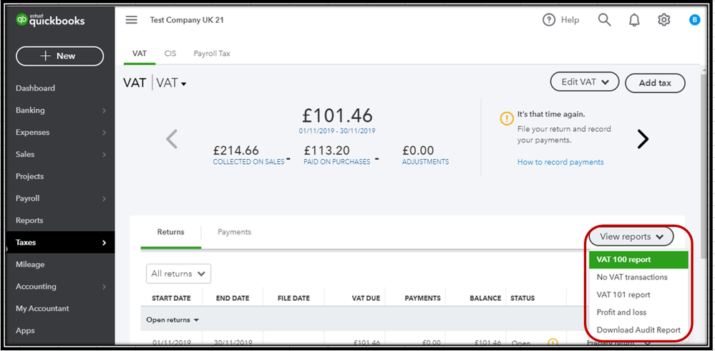
Task: Click the 01/11/2019 - 30/11/2019 period link
Action: click(x=337, y=131)
